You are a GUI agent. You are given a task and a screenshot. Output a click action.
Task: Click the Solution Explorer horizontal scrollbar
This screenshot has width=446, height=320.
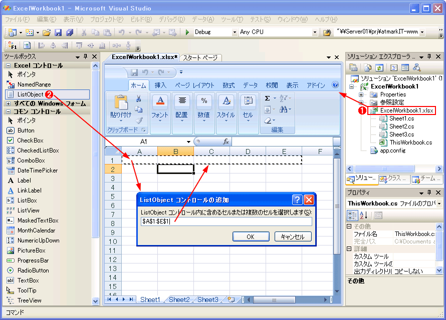(x=394, y=169)
